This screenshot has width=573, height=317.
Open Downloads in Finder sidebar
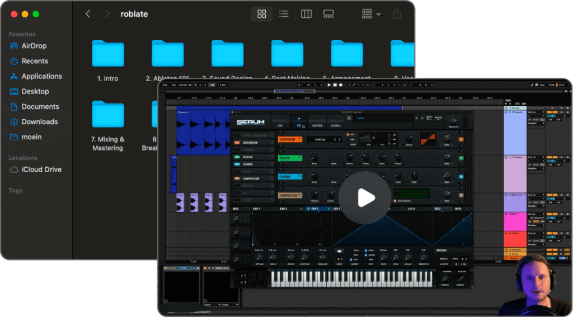34,122
